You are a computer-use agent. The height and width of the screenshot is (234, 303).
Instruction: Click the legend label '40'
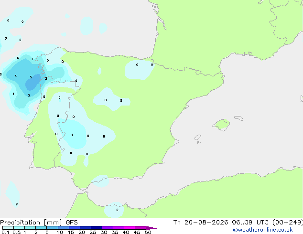126,232
